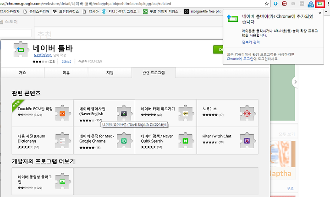330x197 pixels.
Task: Click the blue-roofed house extension icon
Action: pyautogui.click(x=311, y=4)
